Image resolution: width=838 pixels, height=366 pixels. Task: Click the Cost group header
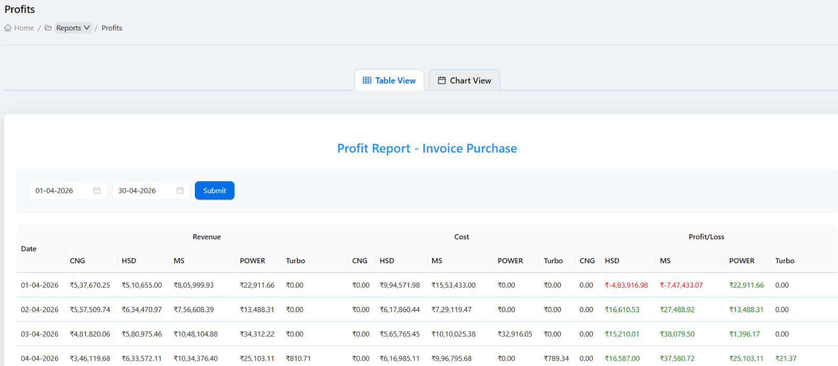pyautogui.click(x=461, y=237)
